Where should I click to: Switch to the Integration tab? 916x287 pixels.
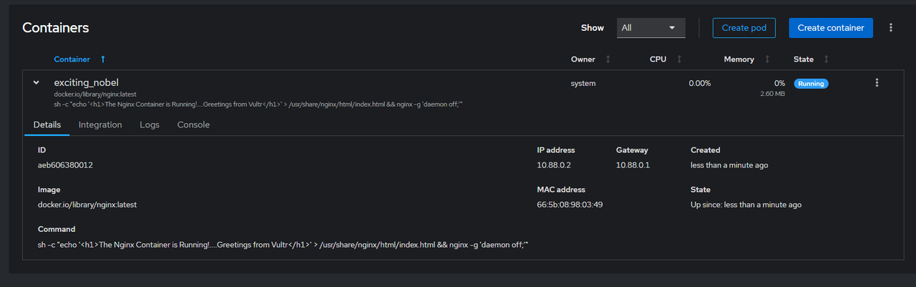pyautogui.click(x=100, y=125)
